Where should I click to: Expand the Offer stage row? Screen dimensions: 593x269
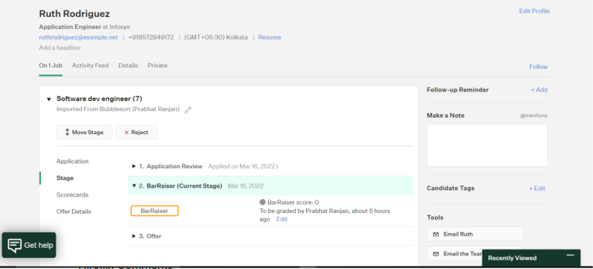[x=134, y=236]
